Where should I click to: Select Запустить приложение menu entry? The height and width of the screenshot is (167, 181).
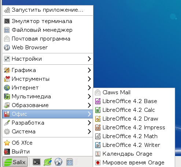point(48,10)
